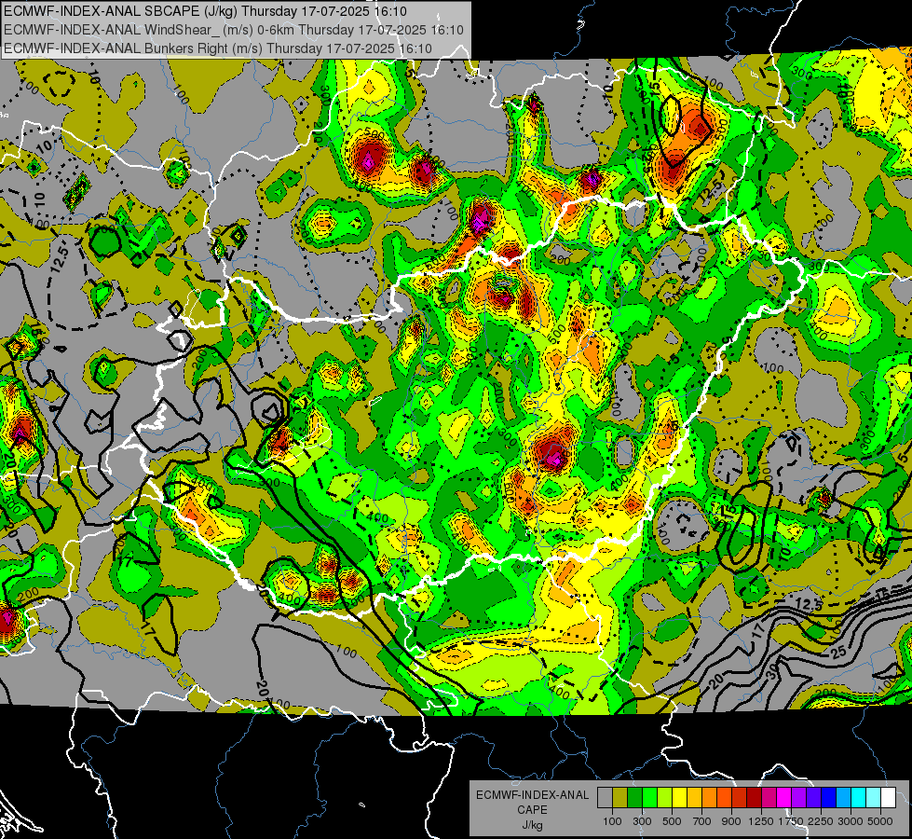This screenshot has width=912, height=839.
Task: Click the legend value 2250
Action: click(x=822, y=821)
